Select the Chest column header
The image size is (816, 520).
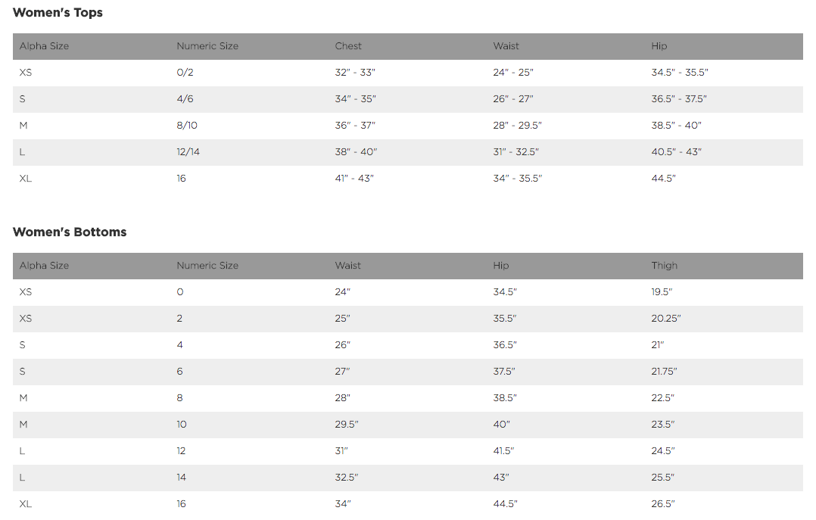pos(348,46)
